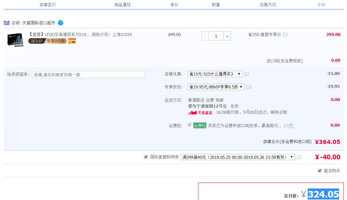The image size is (347, 200).
Task: Open the 天猫国际进口超市 store link
Action: pos(39,23)
